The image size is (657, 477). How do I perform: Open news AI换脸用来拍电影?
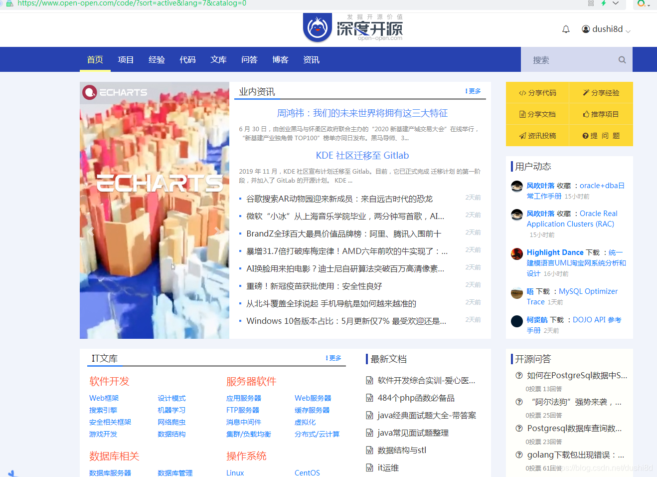(x=345, y=268)
